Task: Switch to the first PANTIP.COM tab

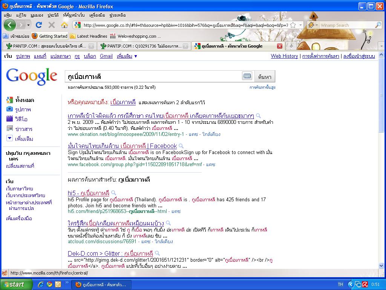Action: (49, 46)
